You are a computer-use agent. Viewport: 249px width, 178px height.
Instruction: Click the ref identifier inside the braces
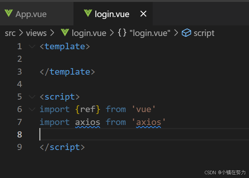tap(88, 109)
